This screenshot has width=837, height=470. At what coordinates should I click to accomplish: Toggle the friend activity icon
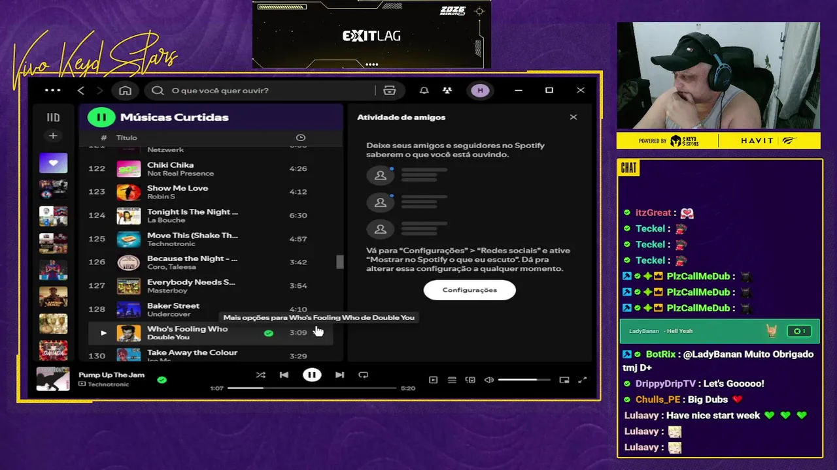pos(447,90)
